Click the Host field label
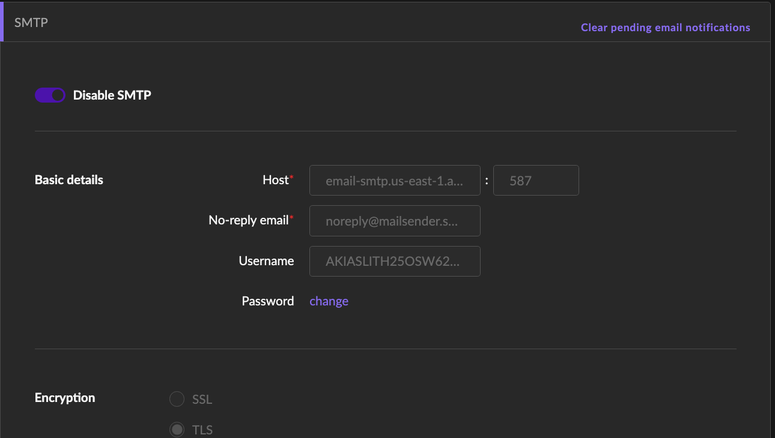 coord(276,180)
